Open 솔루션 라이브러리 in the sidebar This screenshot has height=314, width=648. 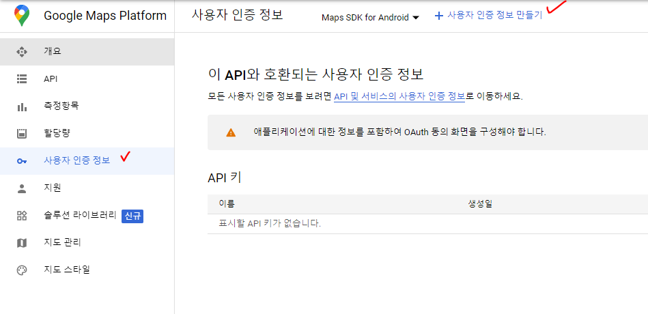(x=87, y=215)
